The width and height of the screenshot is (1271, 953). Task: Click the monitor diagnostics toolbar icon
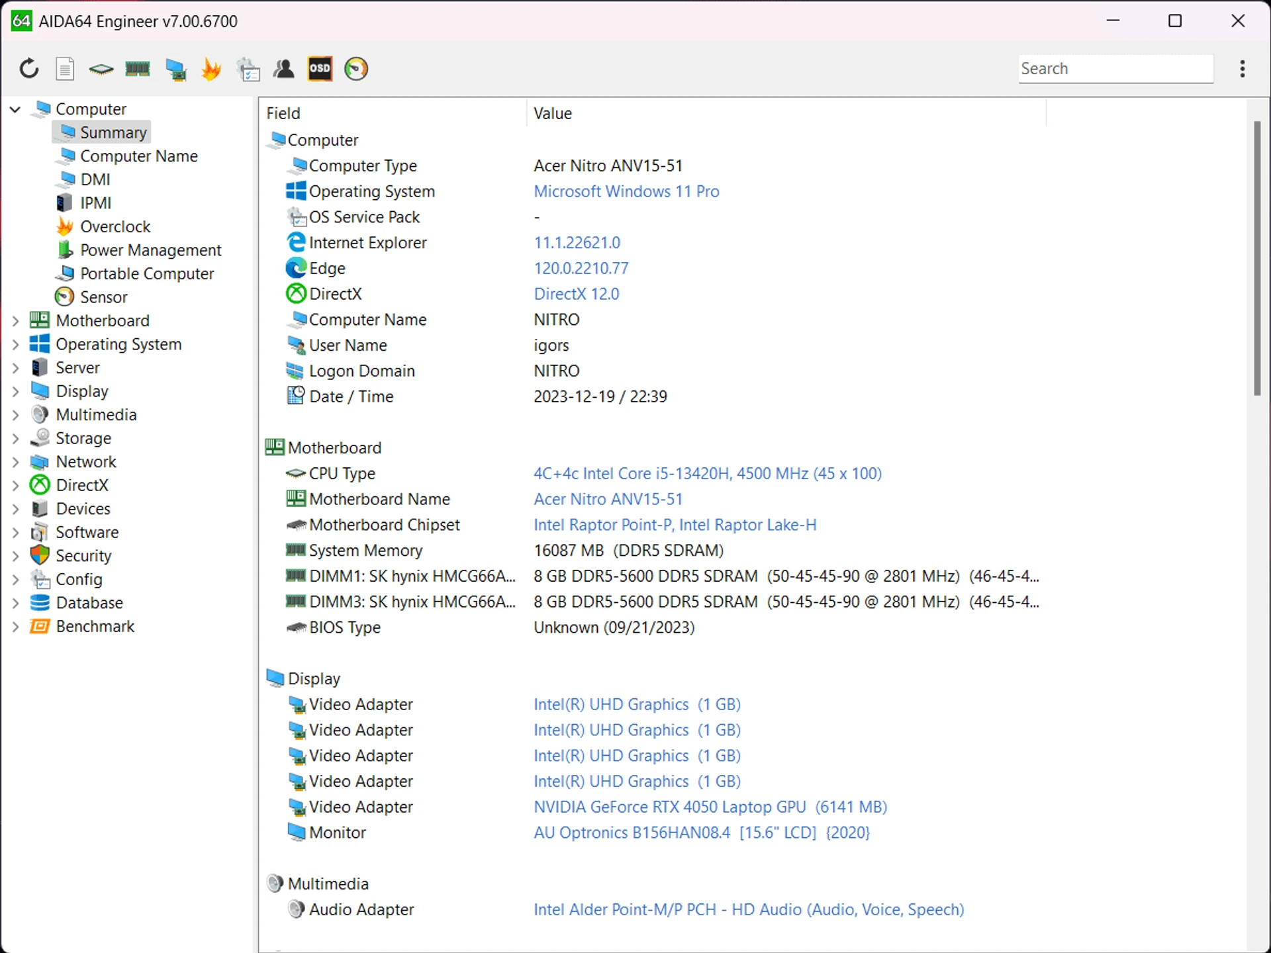[175, 69]
